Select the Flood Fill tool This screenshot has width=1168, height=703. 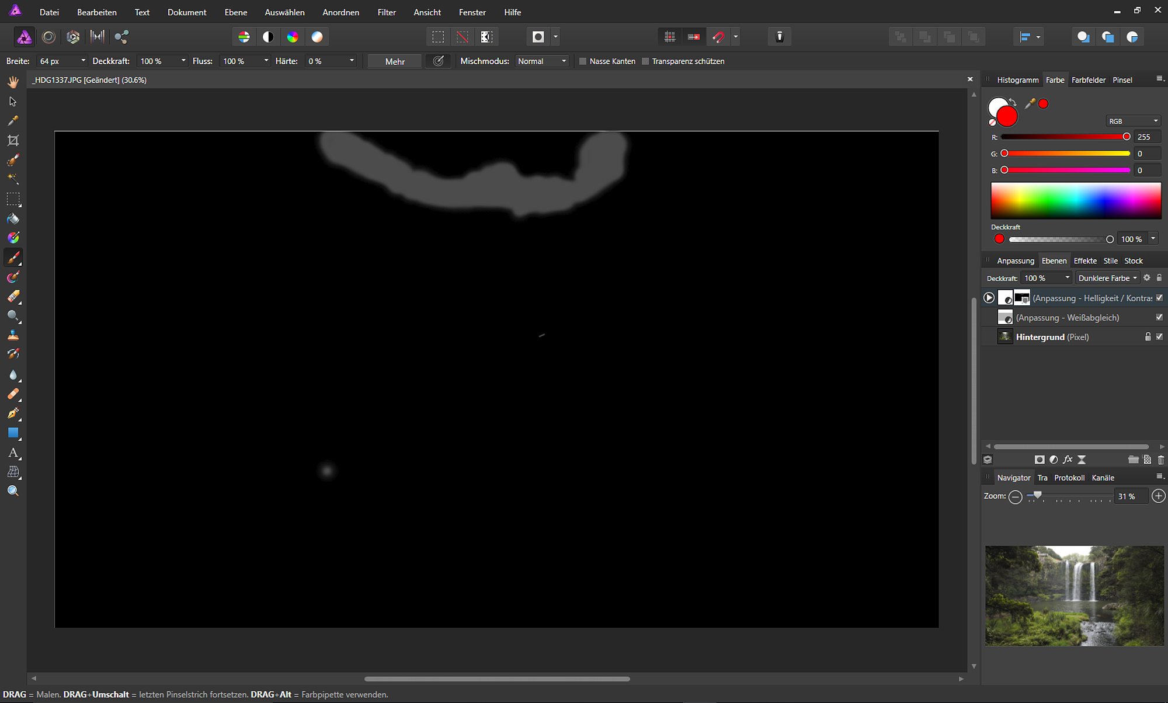13,219
